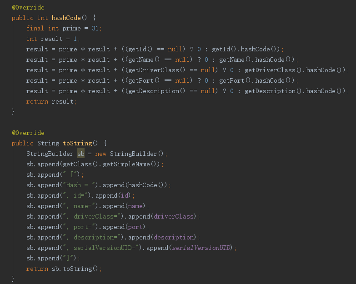Click the String return type of toString
This screenshot has height=284, width=356.
(x=48, y=143)
